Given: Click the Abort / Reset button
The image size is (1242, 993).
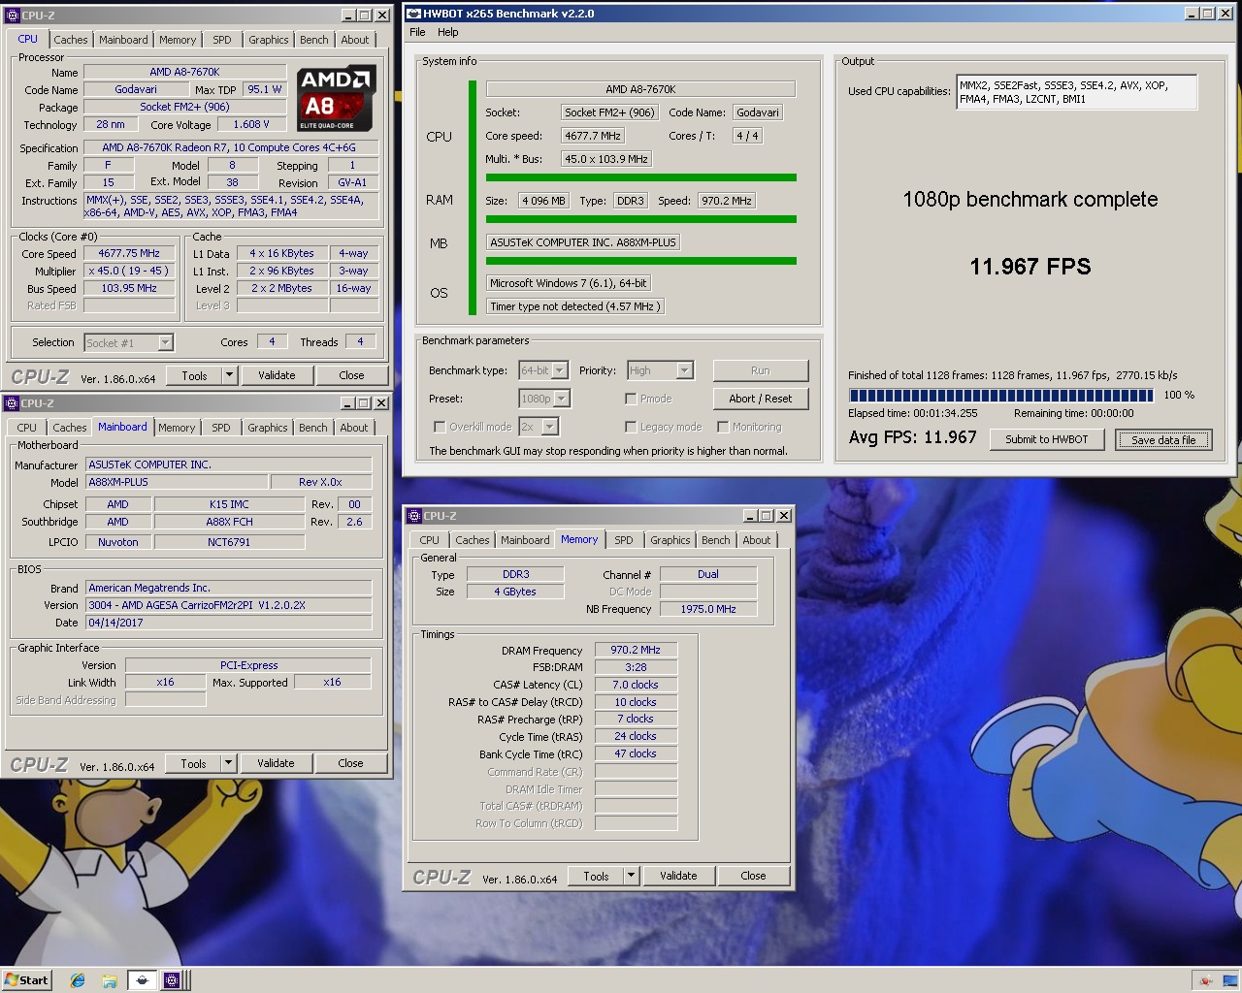Looking at the screenshot, I should click(761, 399).
